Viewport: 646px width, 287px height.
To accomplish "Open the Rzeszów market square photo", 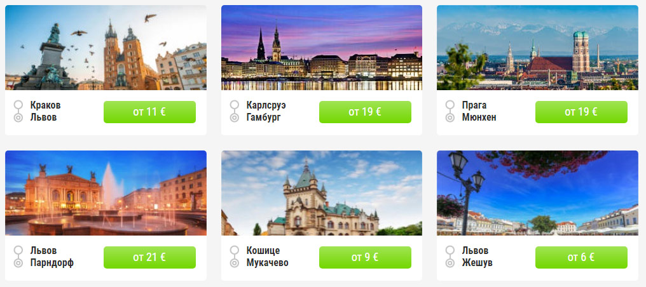I will click(x=537, y=193).
